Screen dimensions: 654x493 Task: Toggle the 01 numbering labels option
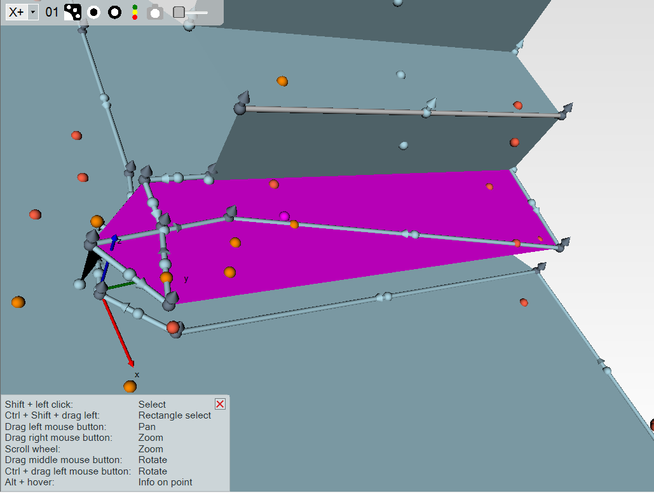point(52,12)
